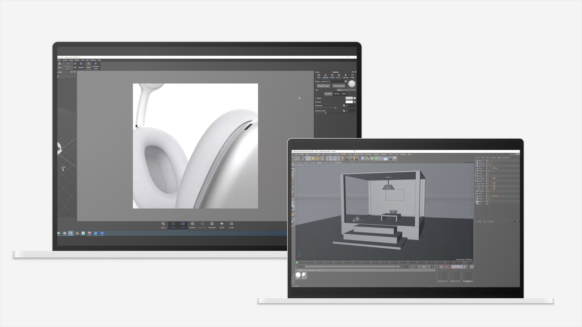Switch to the Textures tab

(337, 94)
